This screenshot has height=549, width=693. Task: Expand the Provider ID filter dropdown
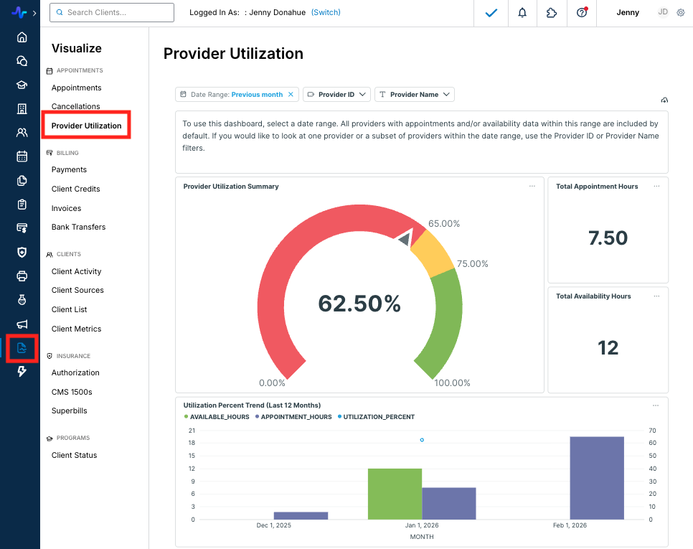coord(336,95)
